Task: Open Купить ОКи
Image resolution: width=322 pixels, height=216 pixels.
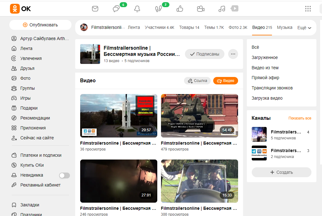Action: (x=28, y=165)
